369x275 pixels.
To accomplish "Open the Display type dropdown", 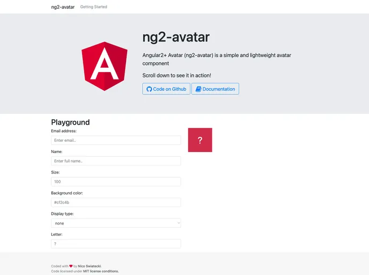I will [116, 223].
